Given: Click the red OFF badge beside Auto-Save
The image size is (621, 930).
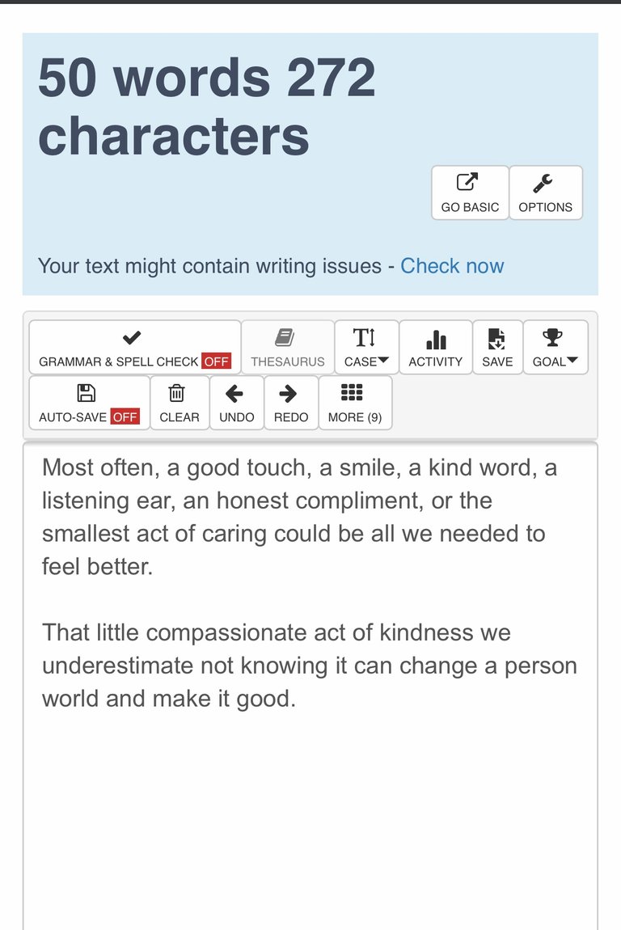Looking at the screenshot, I should point(125,417).
